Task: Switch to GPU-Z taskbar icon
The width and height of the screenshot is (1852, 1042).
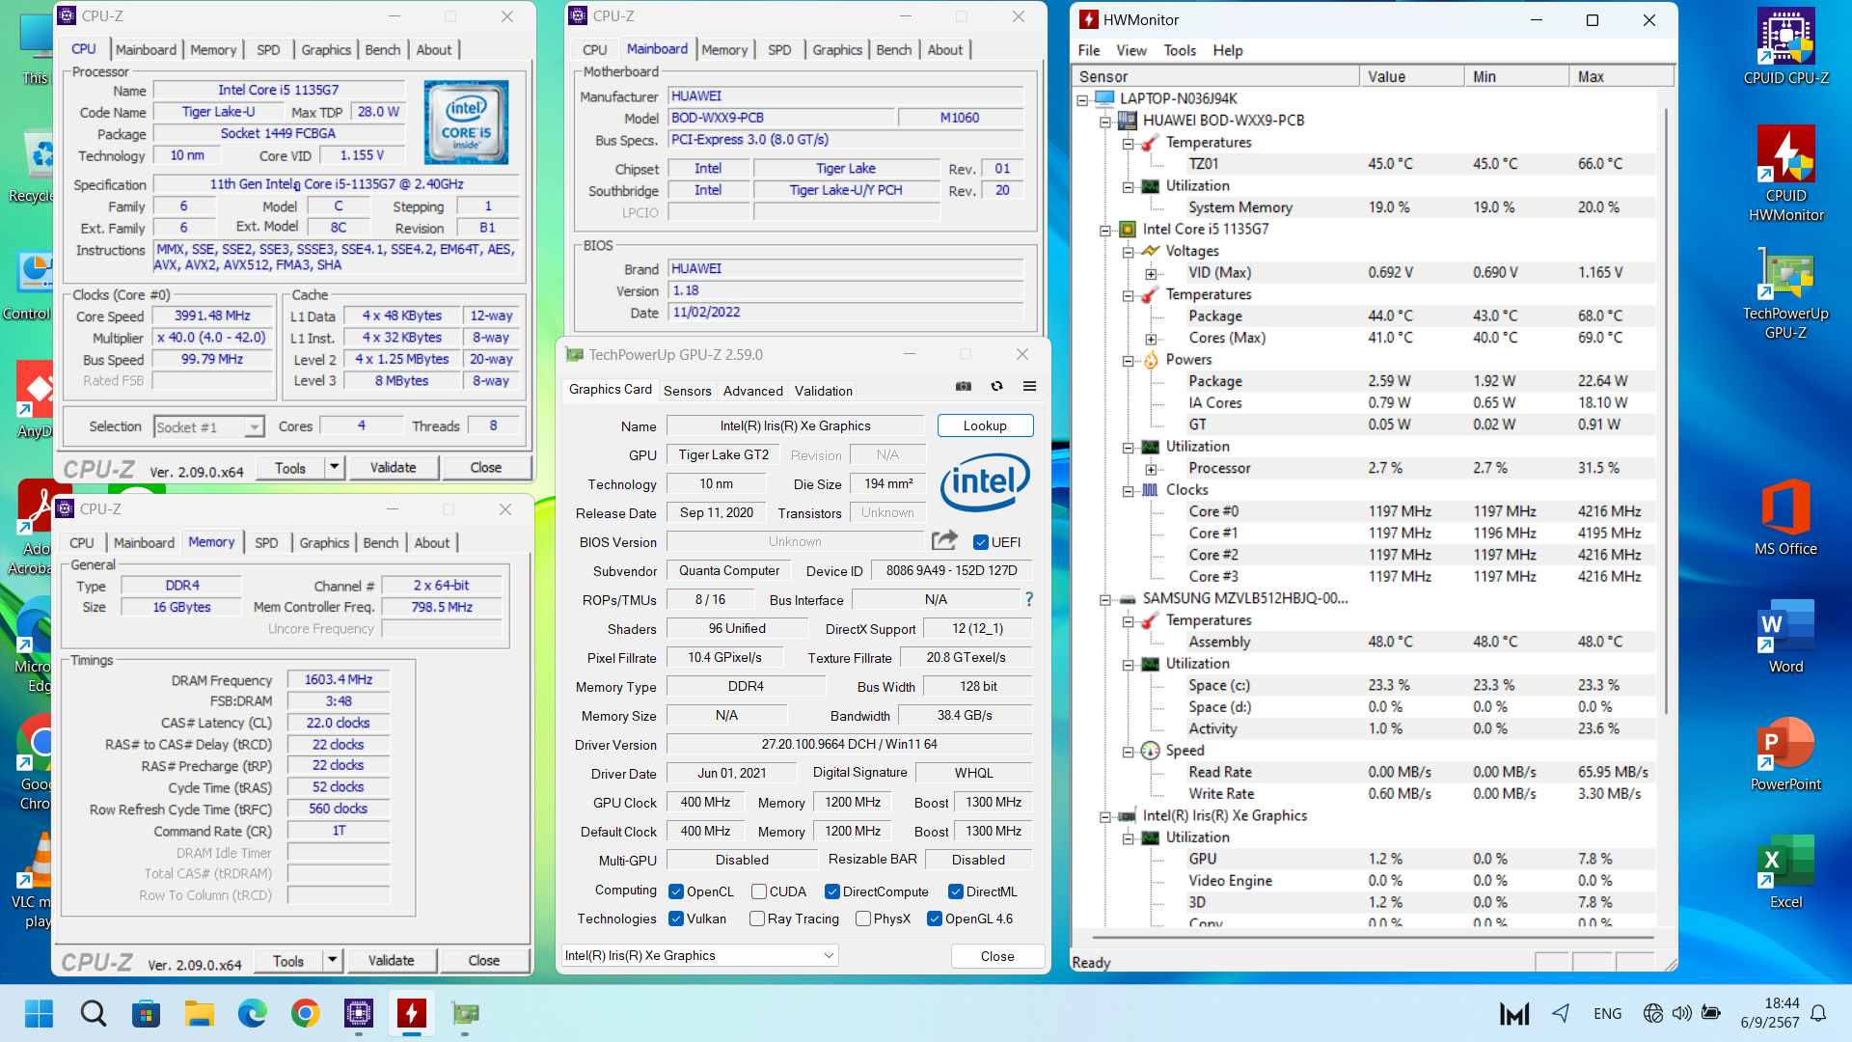Action: click(465, 1013)
